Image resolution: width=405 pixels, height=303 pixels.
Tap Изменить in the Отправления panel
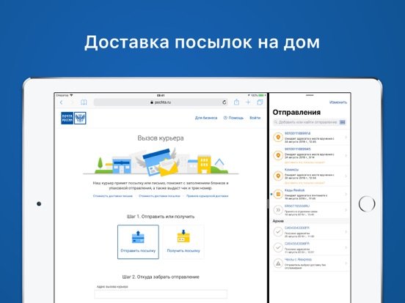pyautogui.click(x=337, y=102)
